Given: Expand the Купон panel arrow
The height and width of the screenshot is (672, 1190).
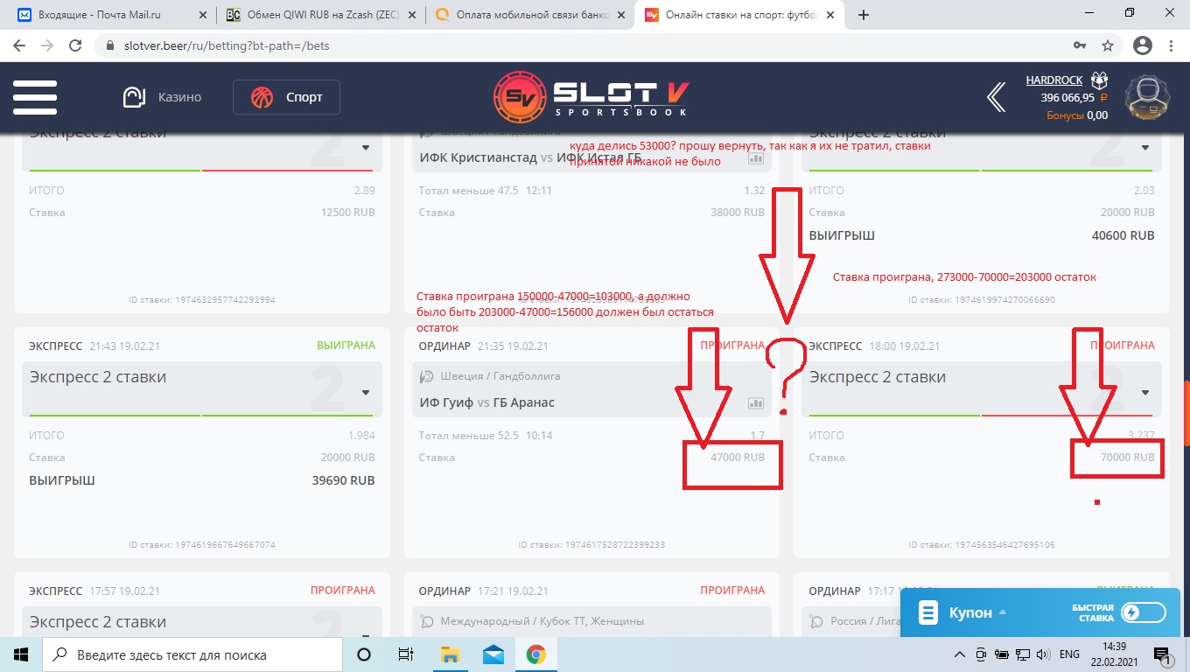Looking at the screenshot, I should pyautogui.click(x=1003, y=612).
